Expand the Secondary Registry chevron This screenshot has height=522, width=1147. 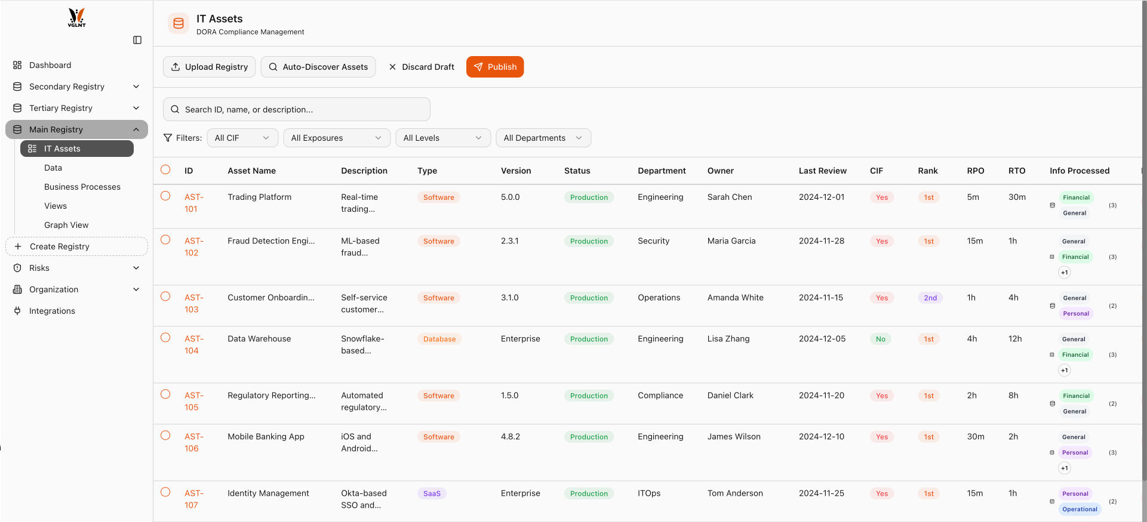click(x=136, y=87)
